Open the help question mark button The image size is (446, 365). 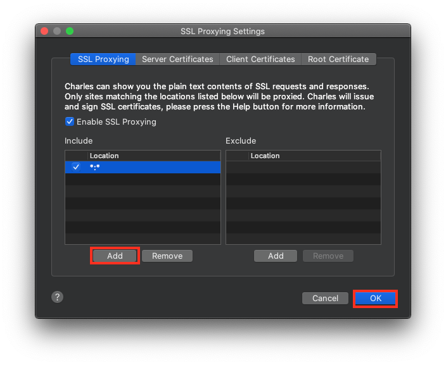[57, 297]
